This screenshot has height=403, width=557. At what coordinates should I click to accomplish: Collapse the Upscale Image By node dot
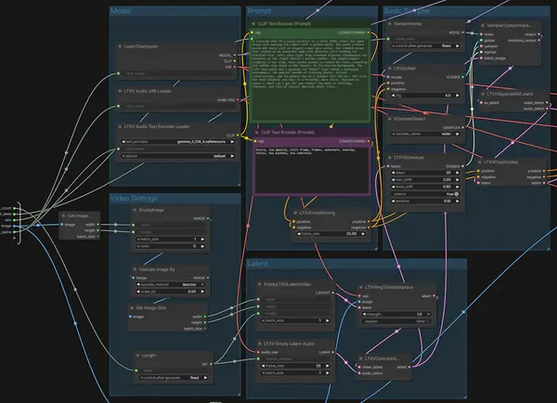(135, 269)
